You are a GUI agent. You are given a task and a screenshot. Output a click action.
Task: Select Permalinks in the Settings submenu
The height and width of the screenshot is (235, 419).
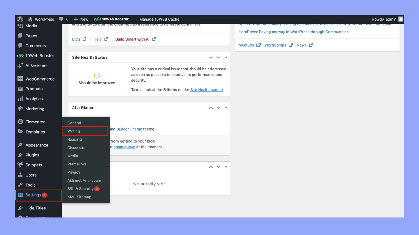pos(77,164)
